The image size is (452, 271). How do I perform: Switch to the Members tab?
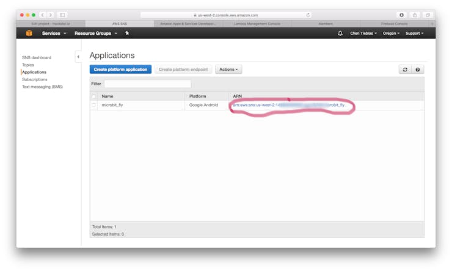pos(326,24)
